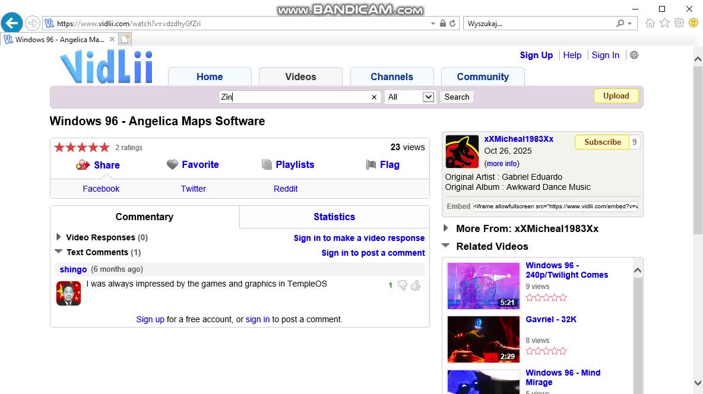Image resolution: width=703 pixels, height=394 pixels.
Task: Open the Community navigation tab
Action: pyautogui.click(x=483, y=77)
